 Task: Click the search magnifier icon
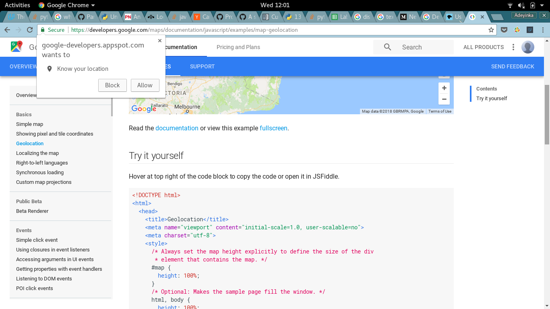pos(387,47)
